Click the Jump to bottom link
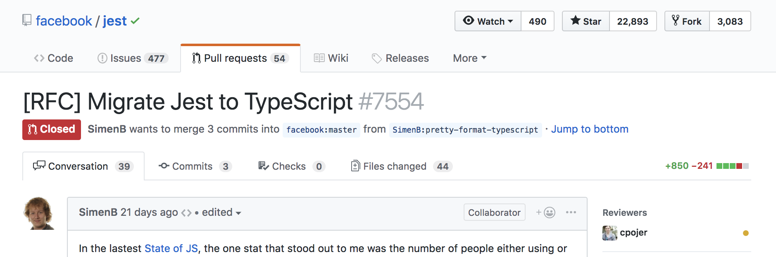776x257 pixels. point(590,129)
